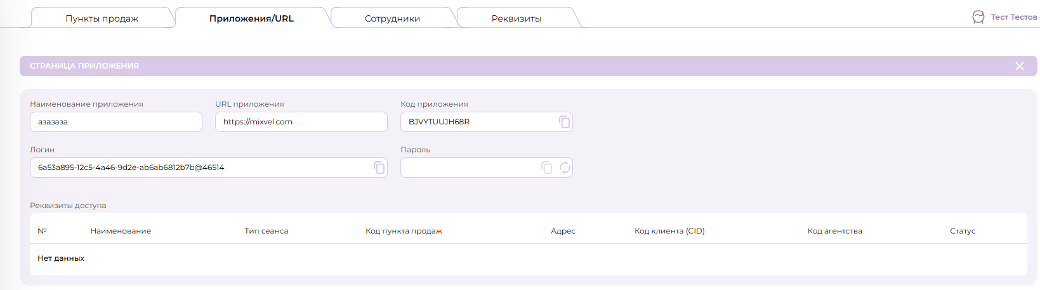The image size is (1040, 290).
Task: Regenerate the password with refresh icon
Action: [564, 168]
